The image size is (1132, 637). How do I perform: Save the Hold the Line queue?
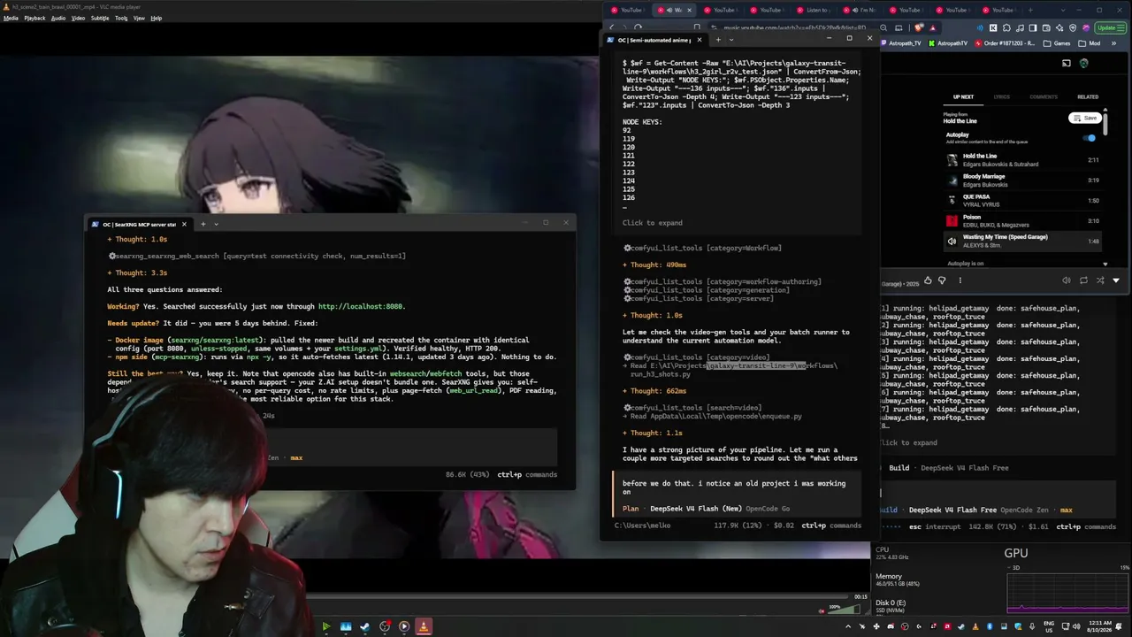click(x=1084, y=118)
